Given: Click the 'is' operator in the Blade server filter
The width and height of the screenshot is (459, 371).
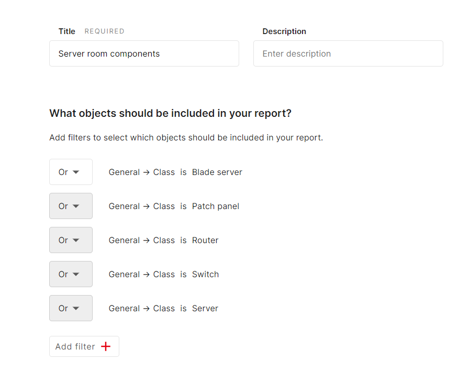Looking at the screenshot, I should [183, 172].
